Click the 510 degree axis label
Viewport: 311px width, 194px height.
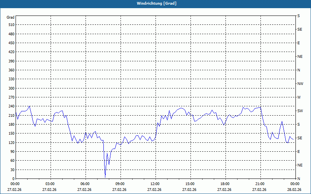11,25
